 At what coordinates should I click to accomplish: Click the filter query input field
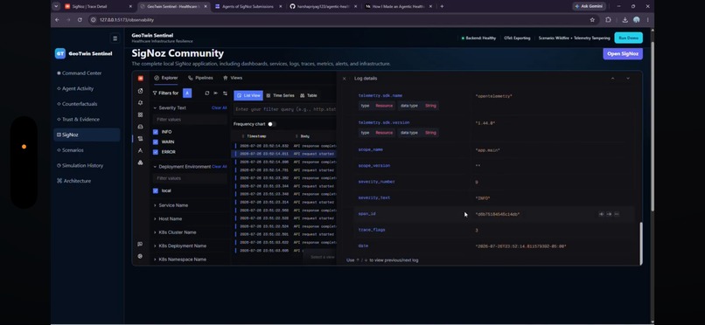pyautogui.click(x=284, y=109)
